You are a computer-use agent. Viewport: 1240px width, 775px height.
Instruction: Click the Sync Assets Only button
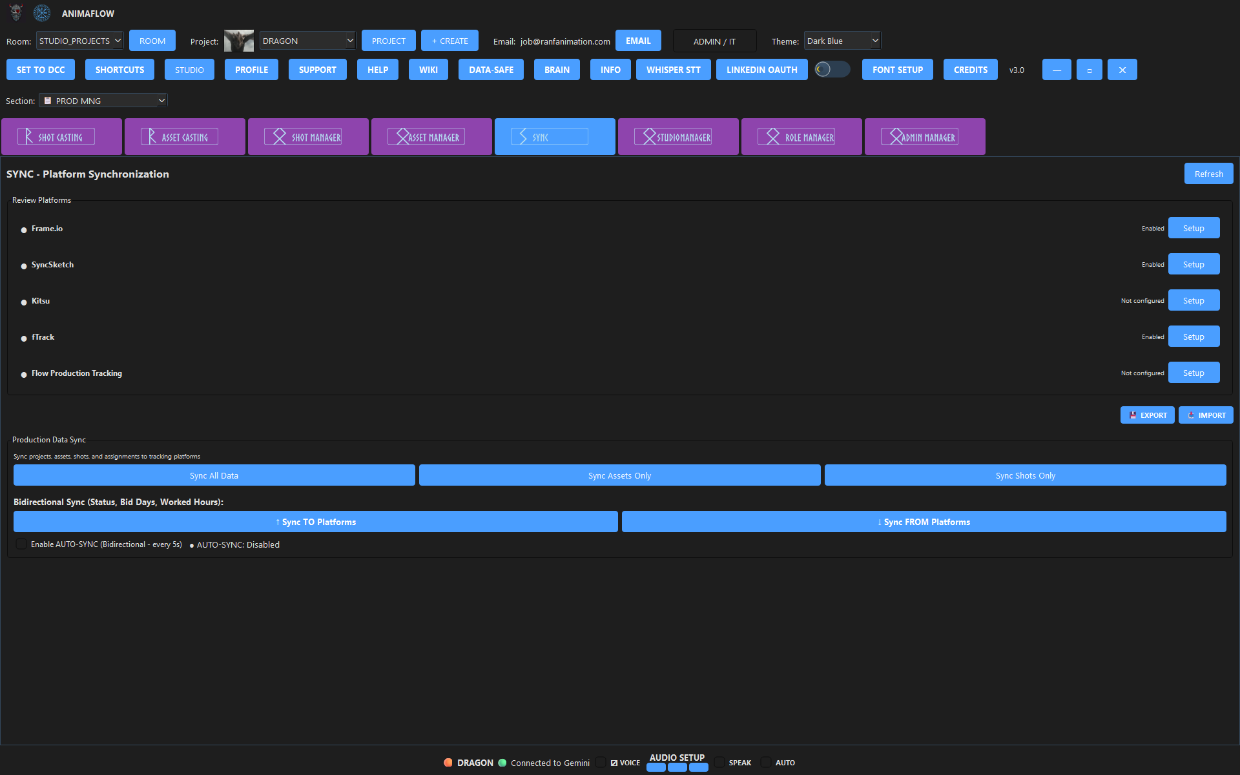[619, 475]
